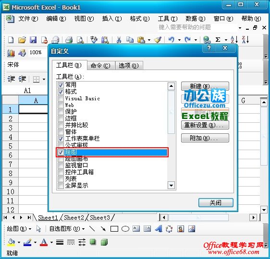Screen dimensions: 270x259
Task: Insert WordArt with slanted A icon
Action: tap(159, 229)
